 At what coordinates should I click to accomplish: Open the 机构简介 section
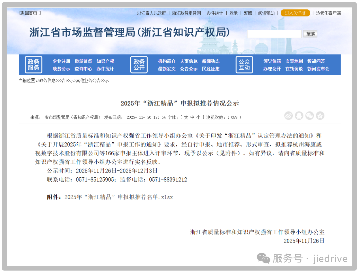coord(167,61)
